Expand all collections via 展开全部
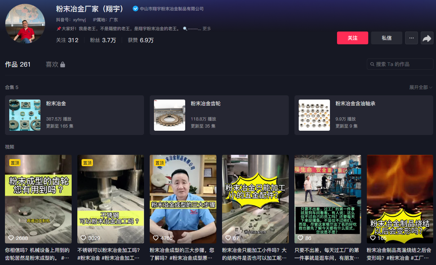436x265 pixels. tap(421, 87)
